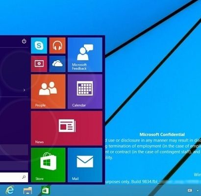Screen dimensions: 201x196
Task: Open the Calendar tile
Action: [85, 92]
